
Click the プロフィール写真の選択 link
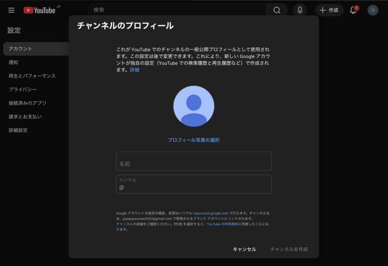point(194,140)
